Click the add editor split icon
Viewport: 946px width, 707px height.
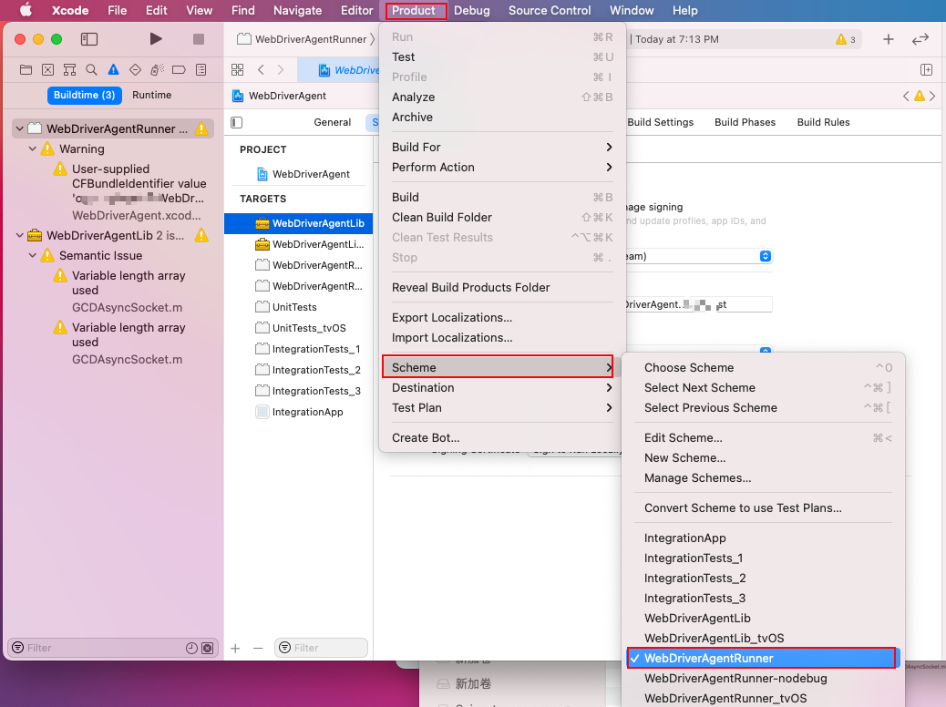(927, 70)
